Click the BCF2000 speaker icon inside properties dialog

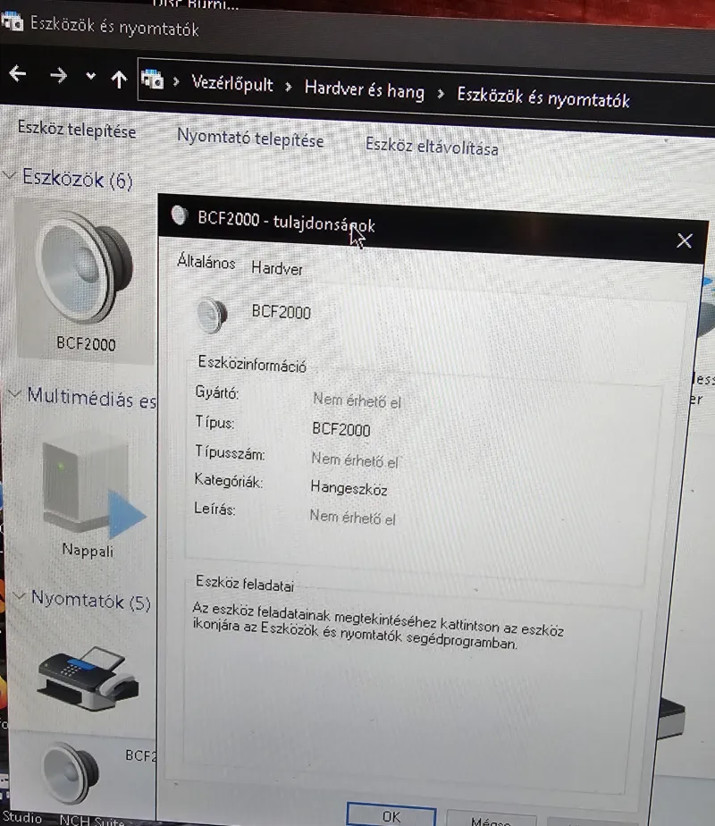pos(212,312)
